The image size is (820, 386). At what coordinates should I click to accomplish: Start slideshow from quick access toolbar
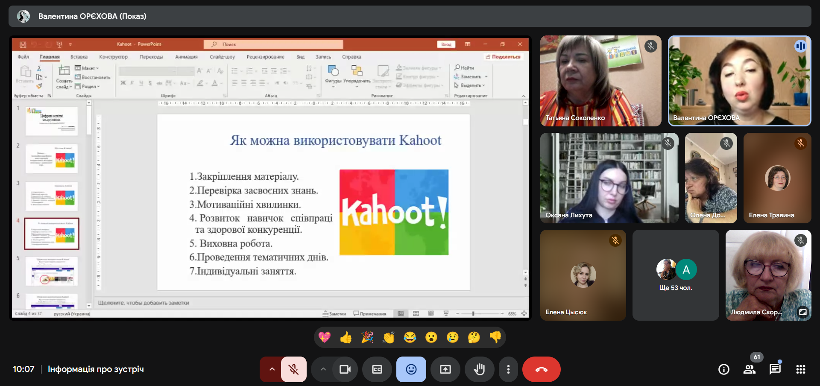[59, 44]
